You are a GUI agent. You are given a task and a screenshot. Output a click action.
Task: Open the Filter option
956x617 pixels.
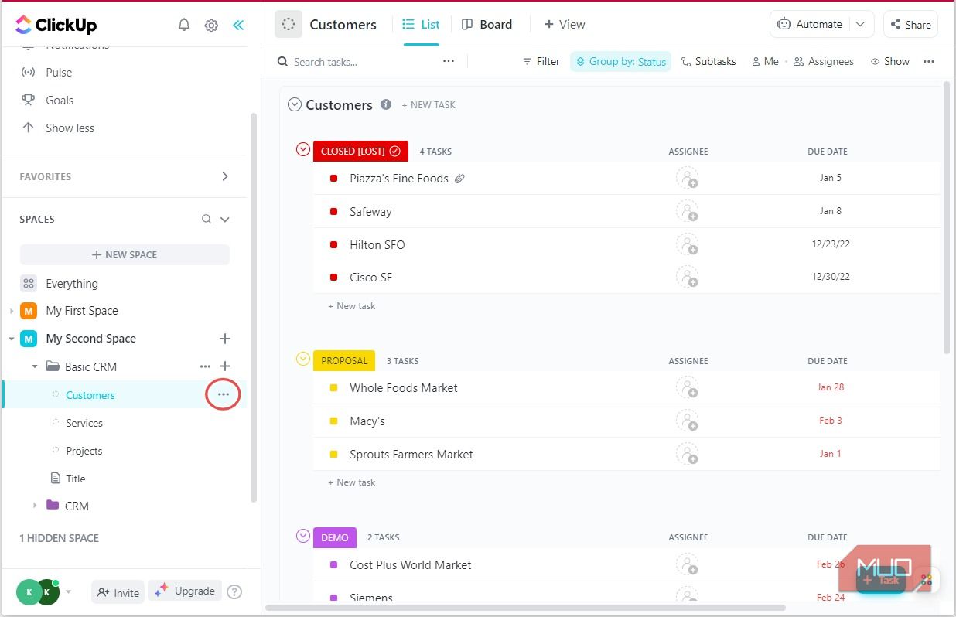point(541,62)
